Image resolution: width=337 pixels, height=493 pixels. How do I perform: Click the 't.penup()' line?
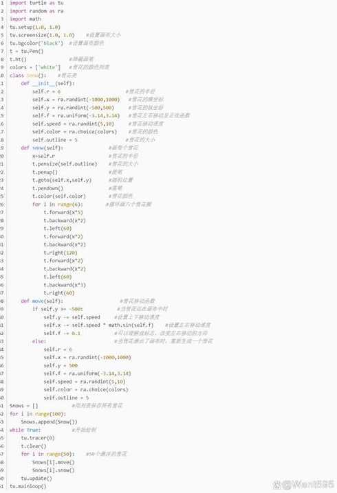[x=45, y=172]
